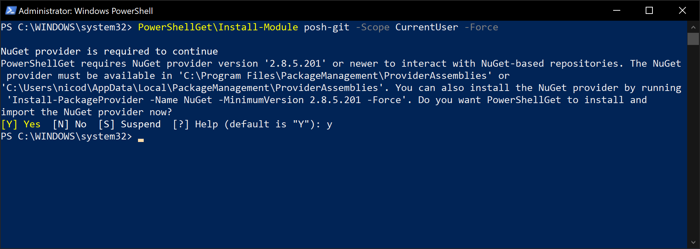Click the blinking cursor at the current prompt

(141, 140)
